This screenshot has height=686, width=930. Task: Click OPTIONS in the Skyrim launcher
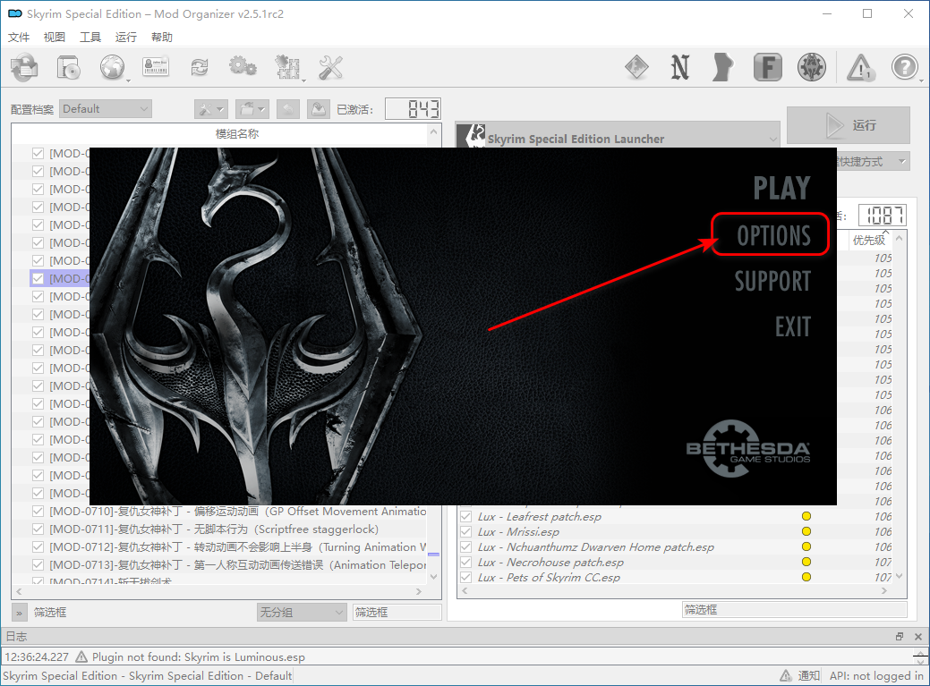773,235
